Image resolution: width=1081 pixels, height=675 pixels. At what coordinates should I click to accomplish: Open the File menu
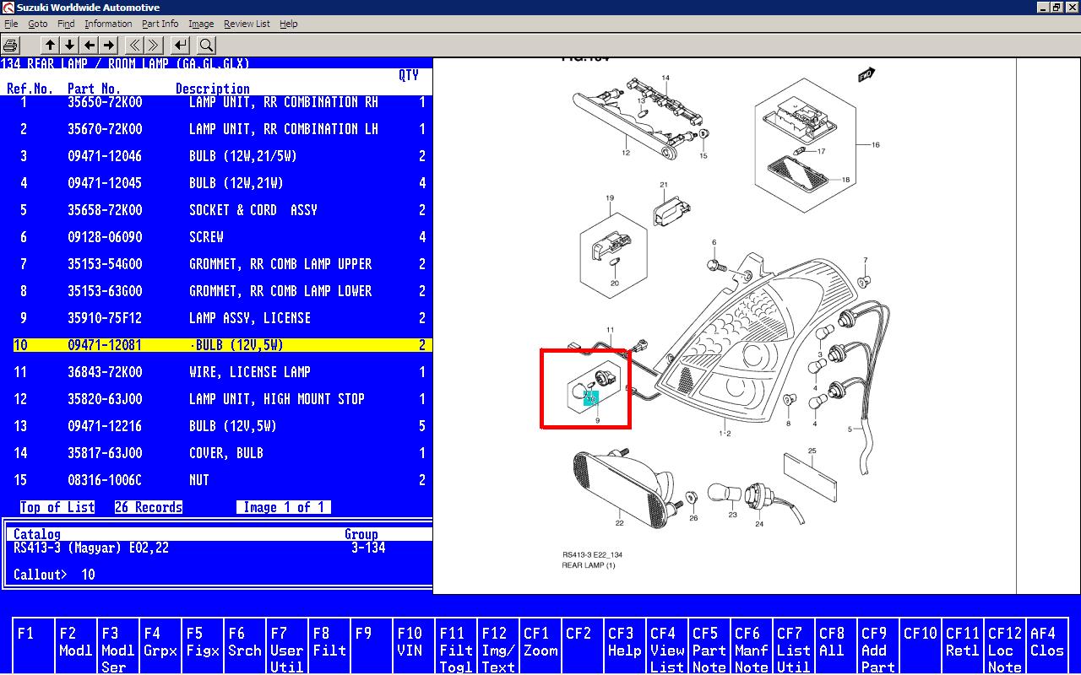pyautogui.click(x=11, y=24)
